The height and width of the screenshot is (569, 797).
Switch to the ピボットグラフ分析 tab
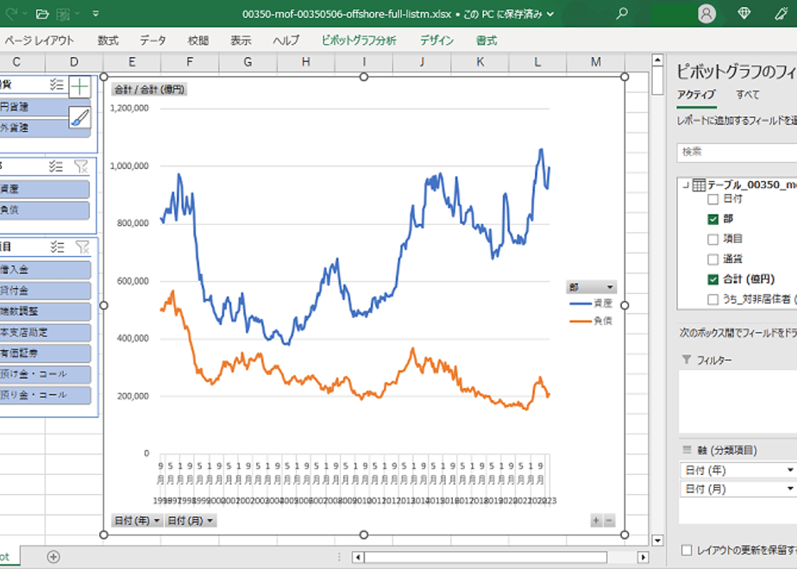click(x=359, y=41)
